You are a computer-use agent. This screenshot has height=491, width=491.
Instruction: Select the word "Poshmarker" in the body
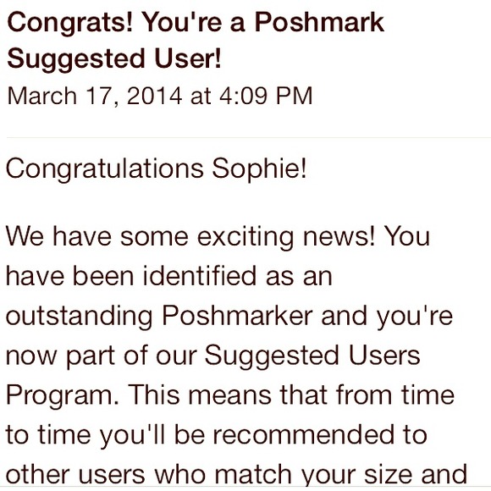point(237,317)
